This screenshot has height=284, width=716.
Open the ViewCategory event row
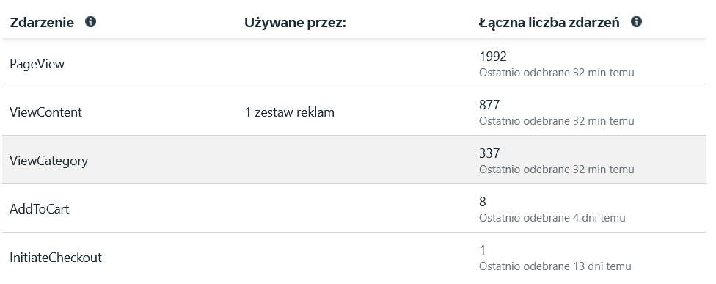[354, 160]
